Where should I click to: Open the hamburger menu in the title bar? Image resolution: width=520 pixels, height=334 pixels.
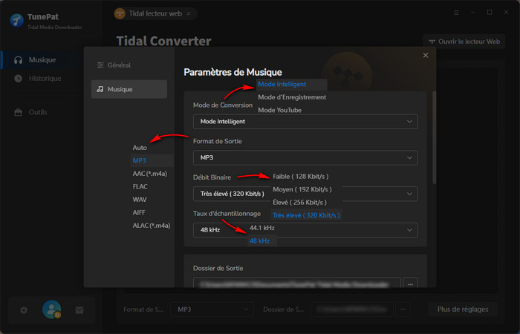tap(456, 13)
